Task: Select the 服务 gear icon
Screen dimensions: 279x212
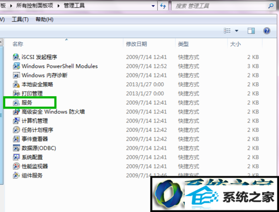Action: (16, 102)
